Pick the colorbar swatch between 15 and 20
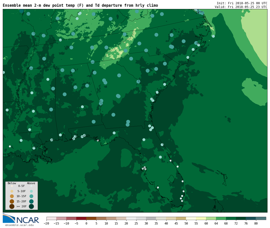Image resolution: width=270 pixels, height=228 pixels. (x=121, y=218)
